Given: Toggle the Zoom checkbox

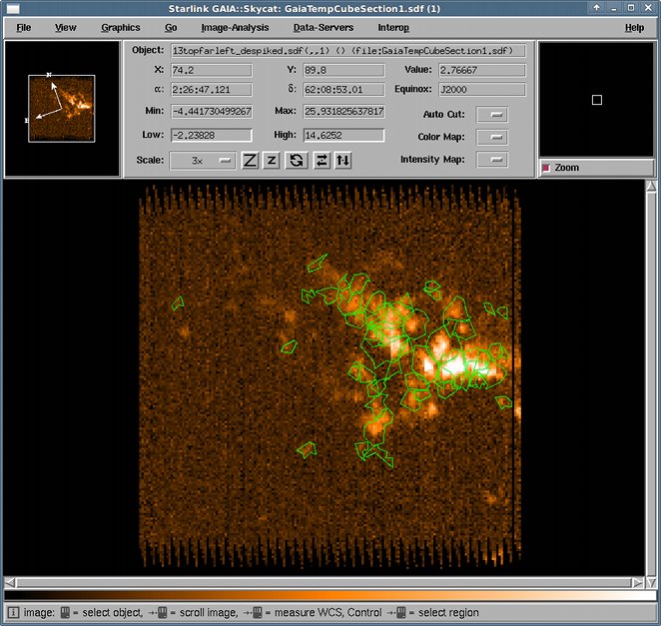Looking at the screenshot, I should 546,168.
